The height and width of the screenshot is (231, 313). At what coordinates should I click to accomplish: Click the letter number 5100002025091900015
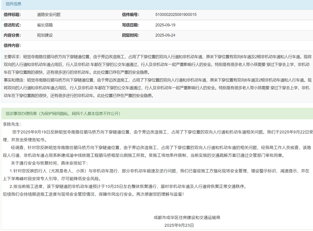(x=176, y=15)
